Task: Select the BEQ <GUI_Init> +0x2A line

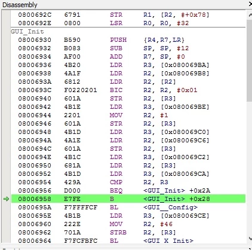Action: click(x=128, y=191)
